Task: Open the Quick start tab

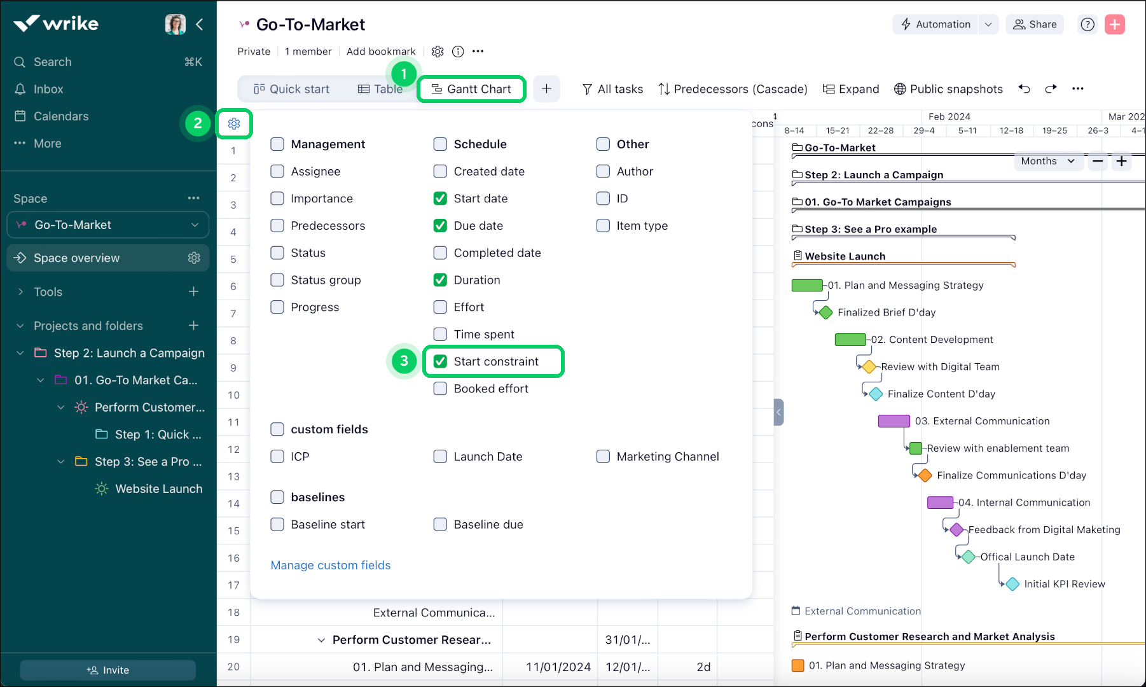Action: [x=291, y=89]
